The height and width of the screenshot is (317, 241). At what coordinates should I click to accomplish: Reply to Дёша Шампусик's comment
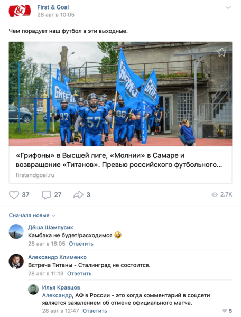coord(81,244)
